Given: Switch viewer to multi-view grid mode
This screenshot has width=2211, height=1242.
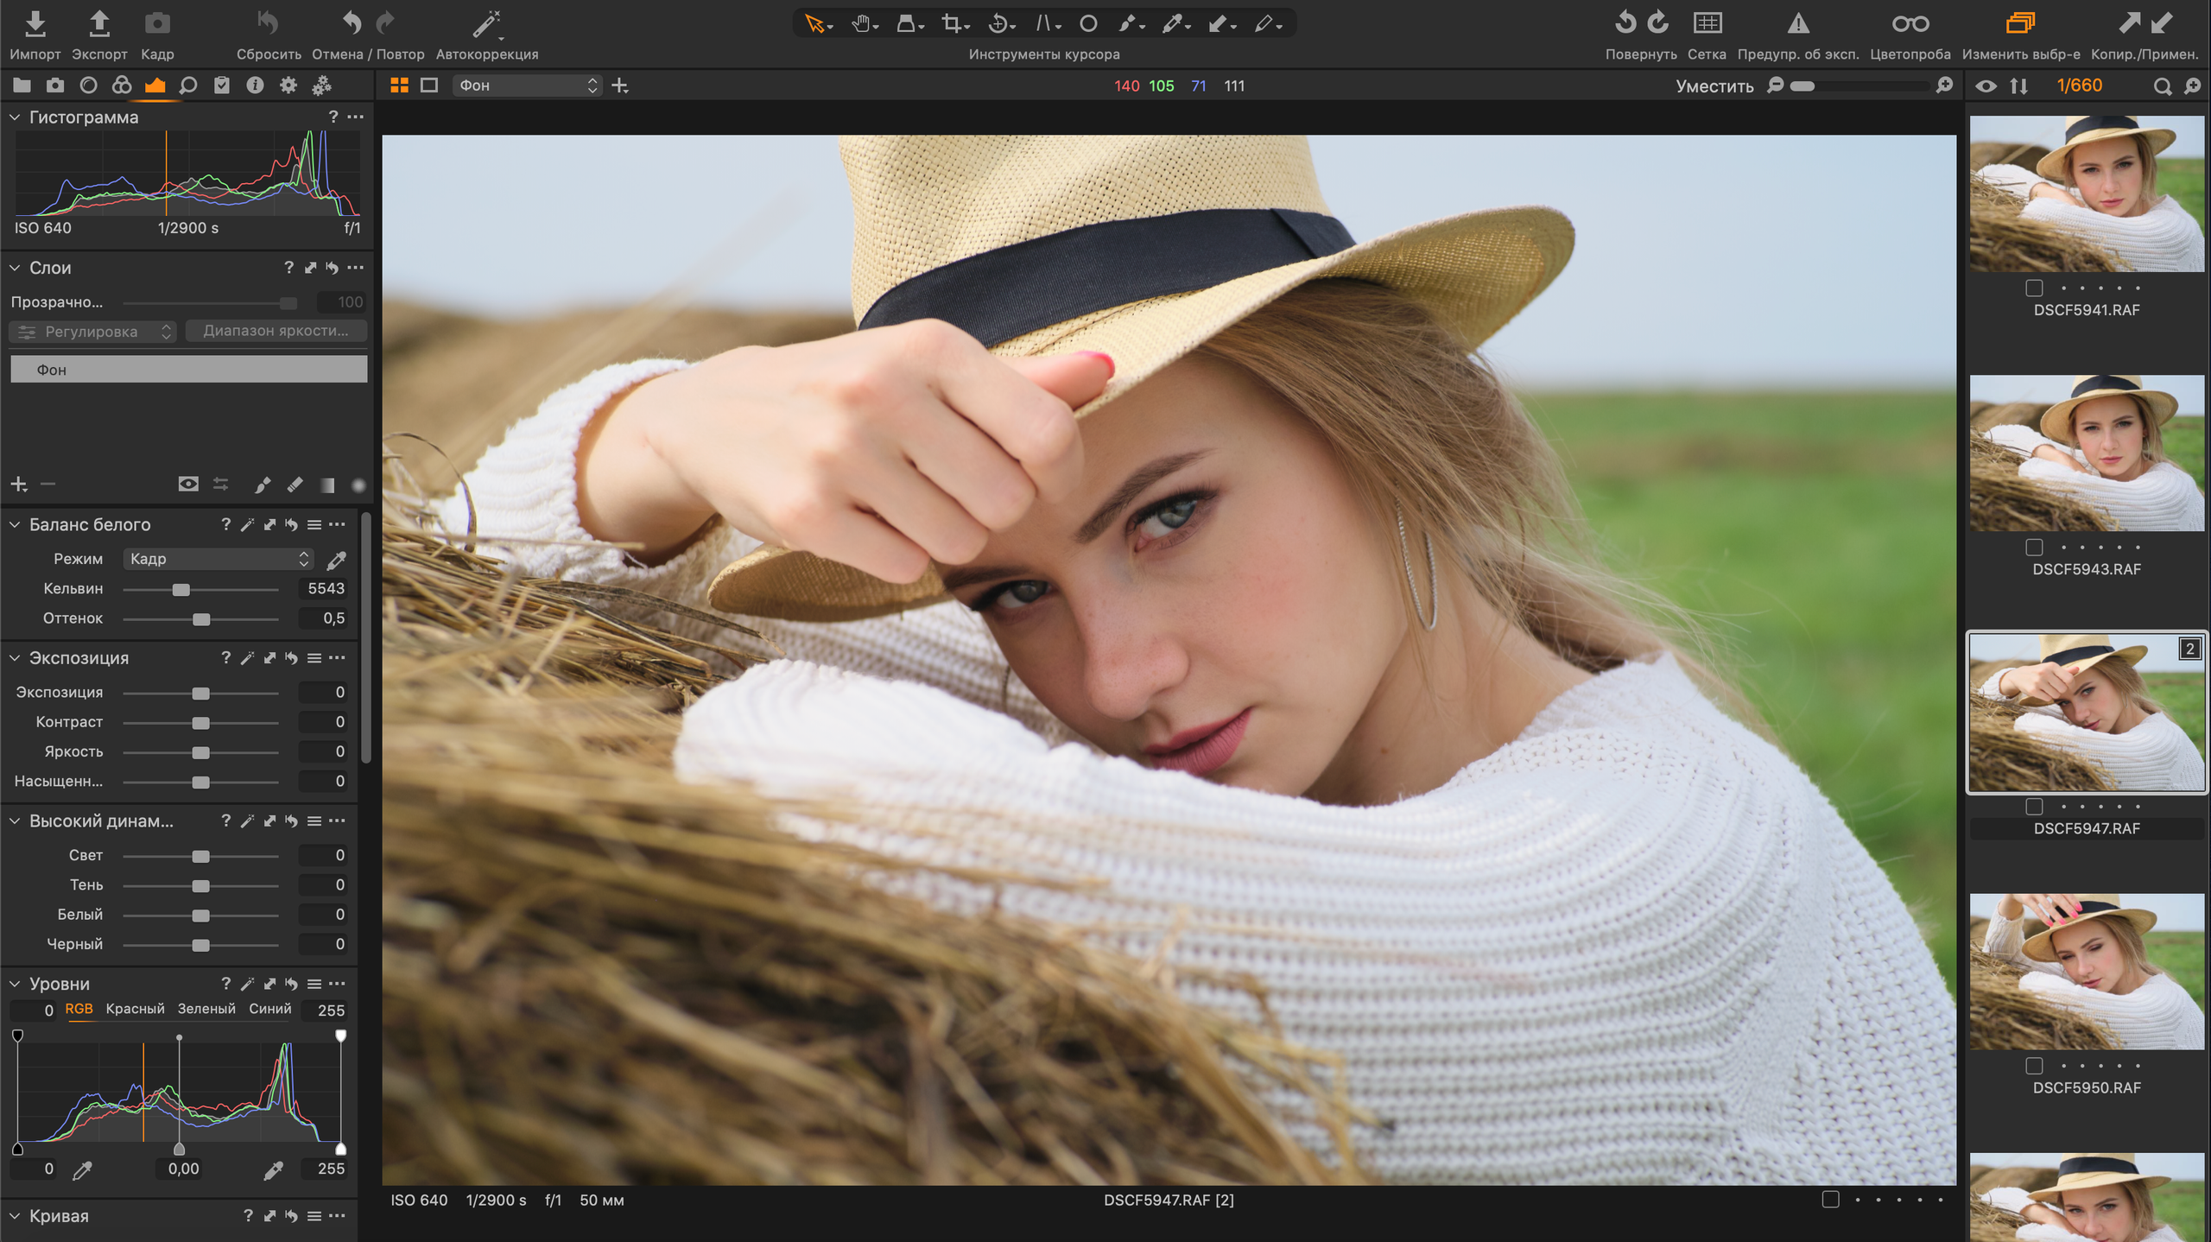Looking at the screenshot, I should (399, 86).
